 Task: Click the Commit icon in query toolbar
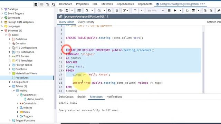205,11
